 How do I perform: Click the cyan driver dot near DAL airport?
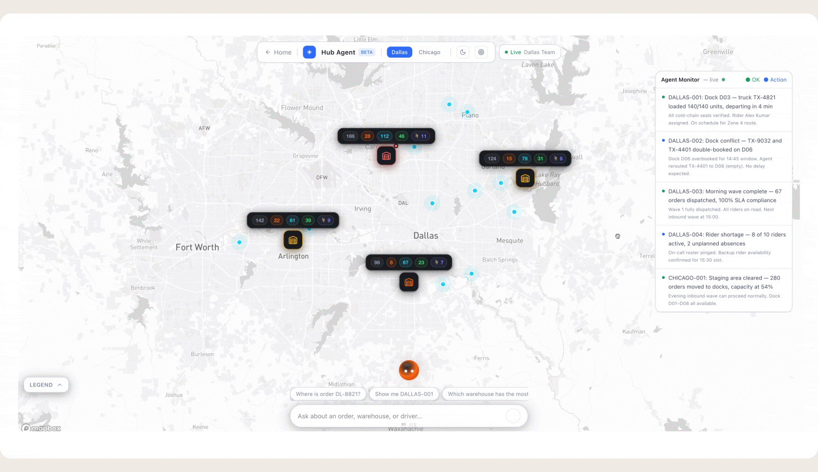432,203
